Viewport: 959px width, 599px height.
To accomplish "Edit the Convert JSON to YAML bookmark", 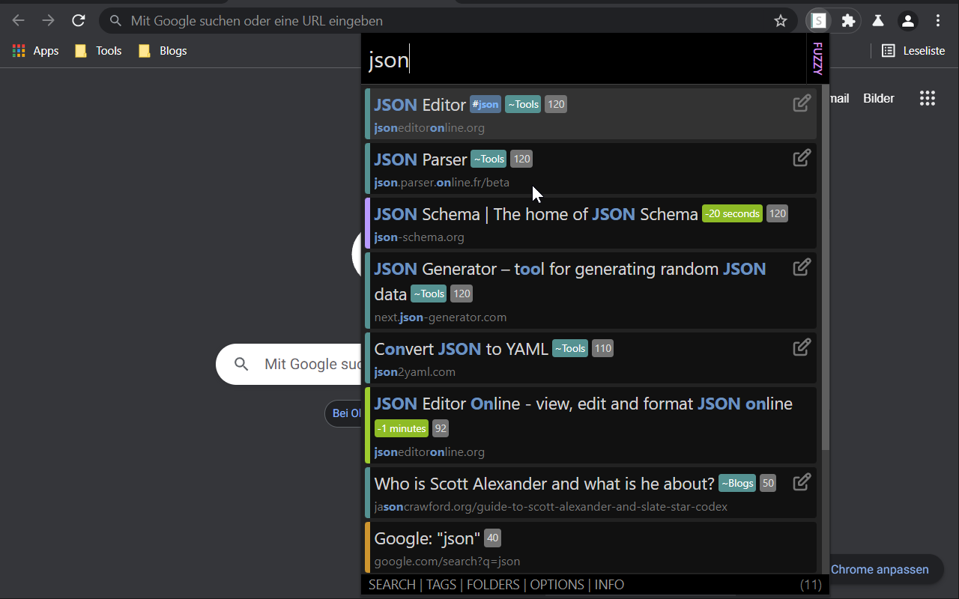I will pyautogui.click(x=802, y=347).
